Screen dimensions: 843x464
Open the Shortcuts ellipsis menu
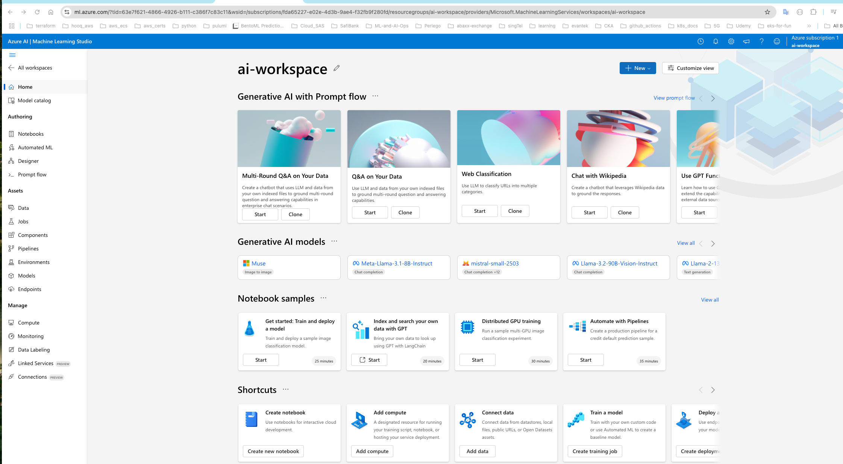click(286, 390)
